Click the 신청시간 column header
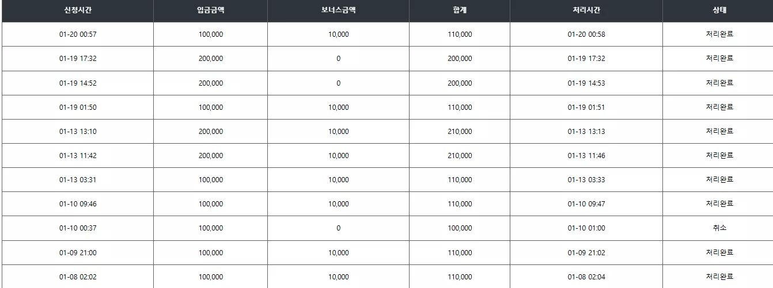 click(78, 10)
